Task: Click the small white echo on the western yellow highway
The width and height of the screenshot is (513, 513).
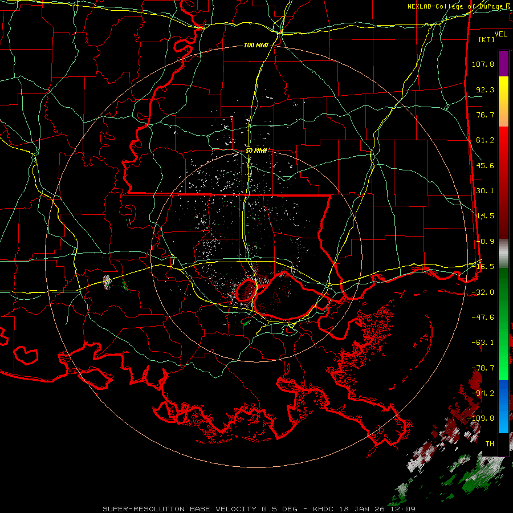Action: [107, 282]
